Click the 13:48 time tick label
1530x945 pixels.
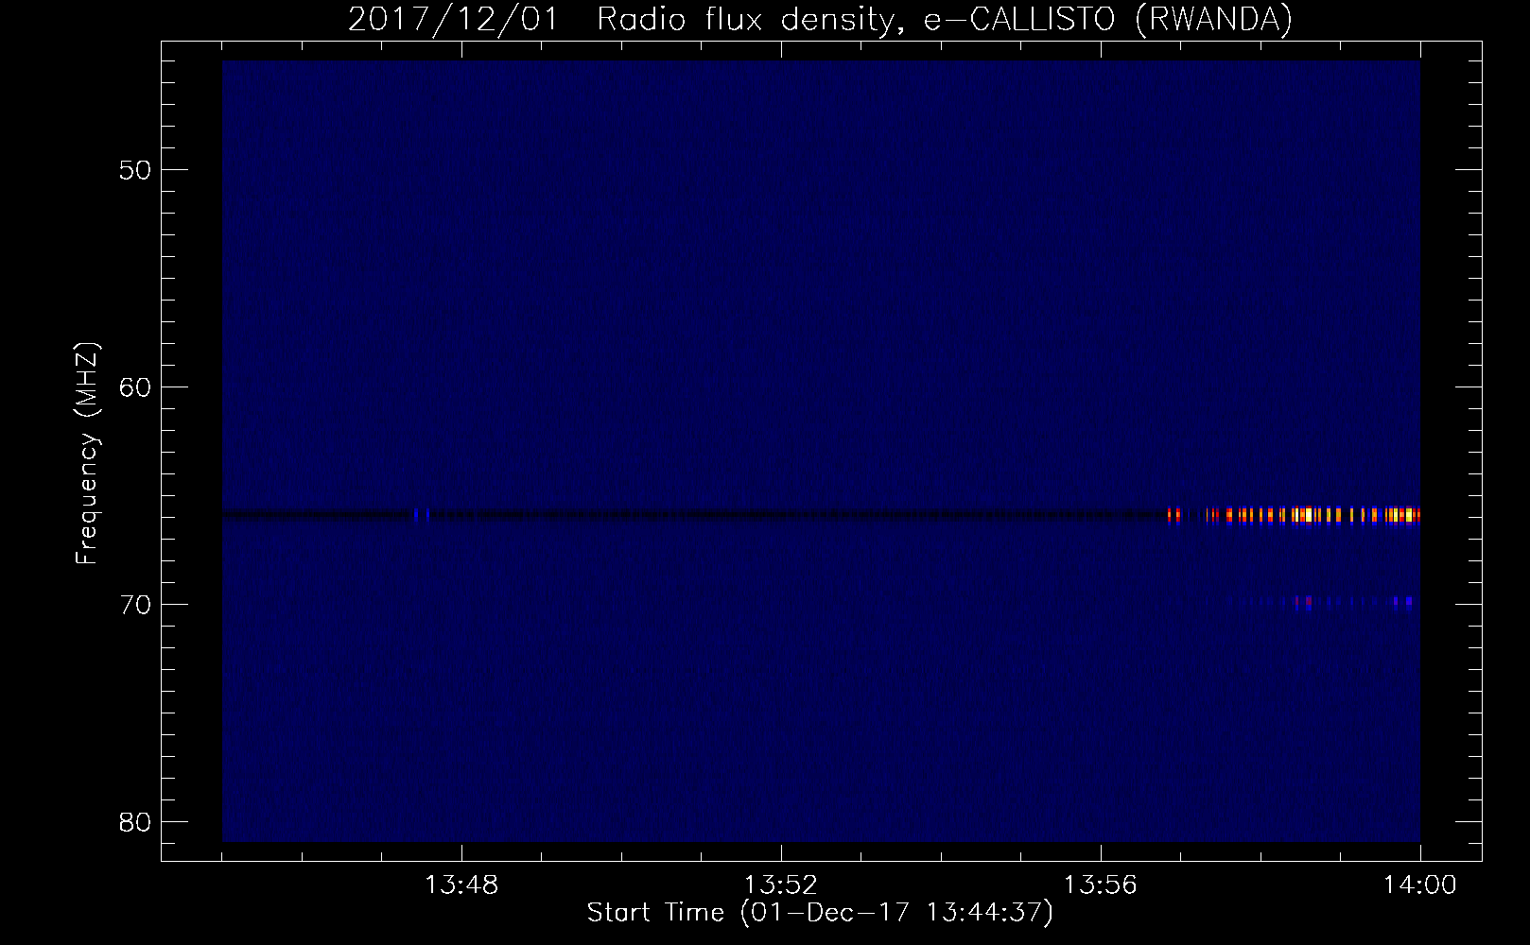pos(461,885)
